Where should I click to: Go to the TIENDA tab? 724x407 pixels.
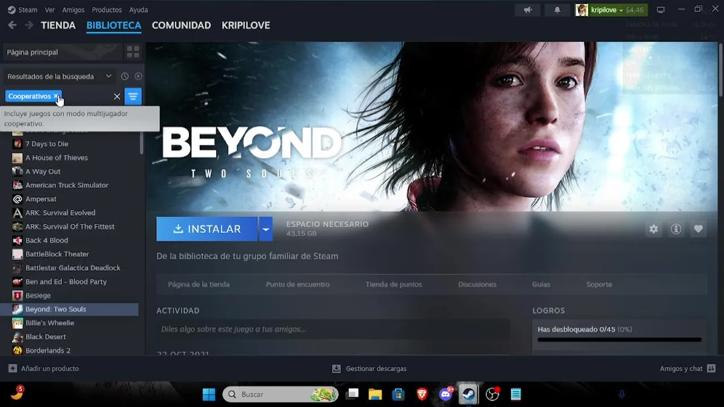tap(58, 25)
